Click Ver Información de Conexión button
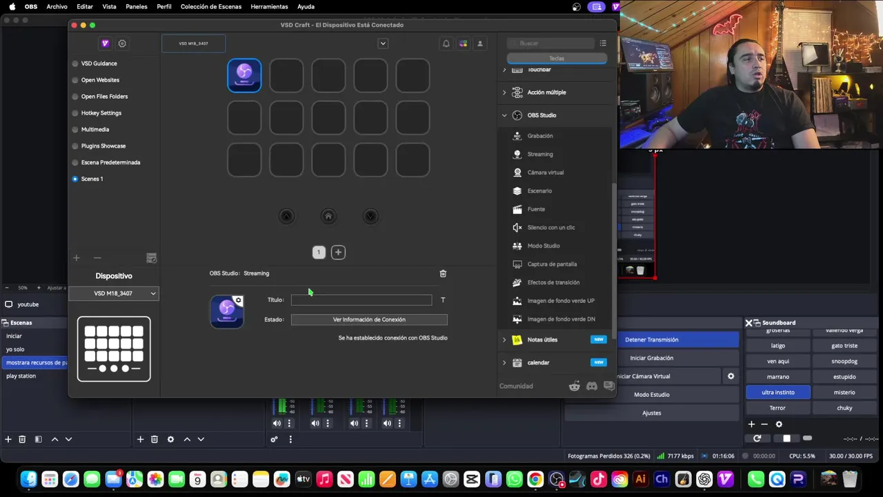This screenshot has height=497, width=883. point(369,320)
